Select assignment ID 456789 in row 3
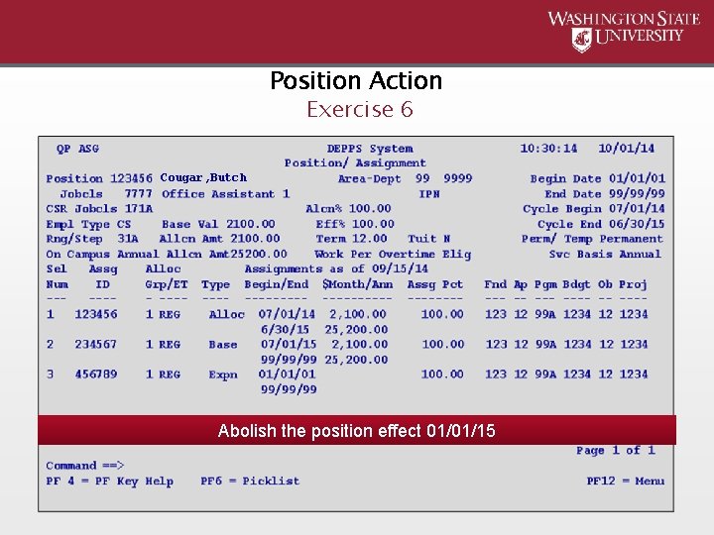The width and height of the screenshot is (714, 535). (96, 374)
